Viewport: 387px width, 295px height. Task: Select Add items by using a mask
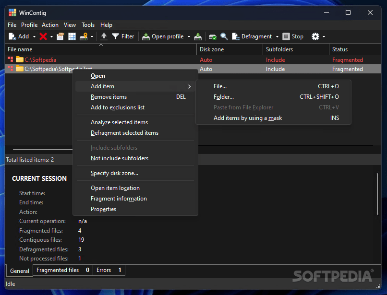[x=274, y=118]
